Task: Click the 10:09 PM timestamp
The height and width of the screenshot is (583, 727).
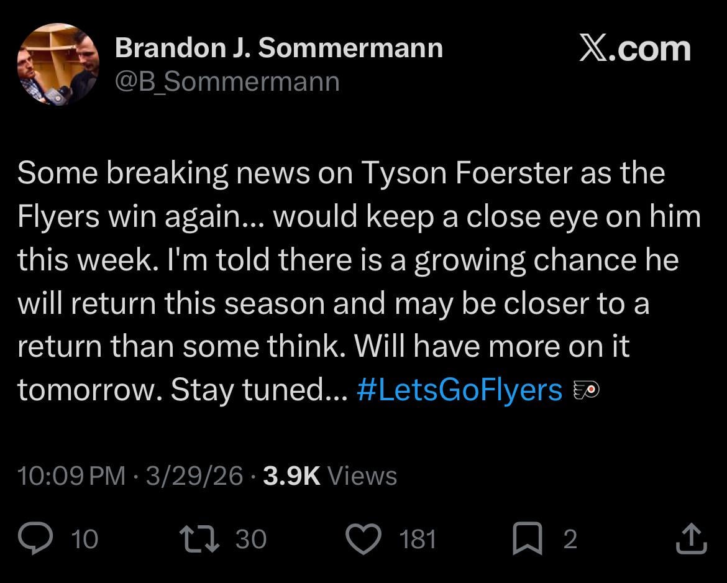Action: pyautogui.click(x=71, y=476)
